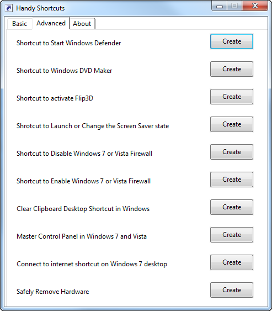Create the Screen Saver state shortcut

point(231,124)
